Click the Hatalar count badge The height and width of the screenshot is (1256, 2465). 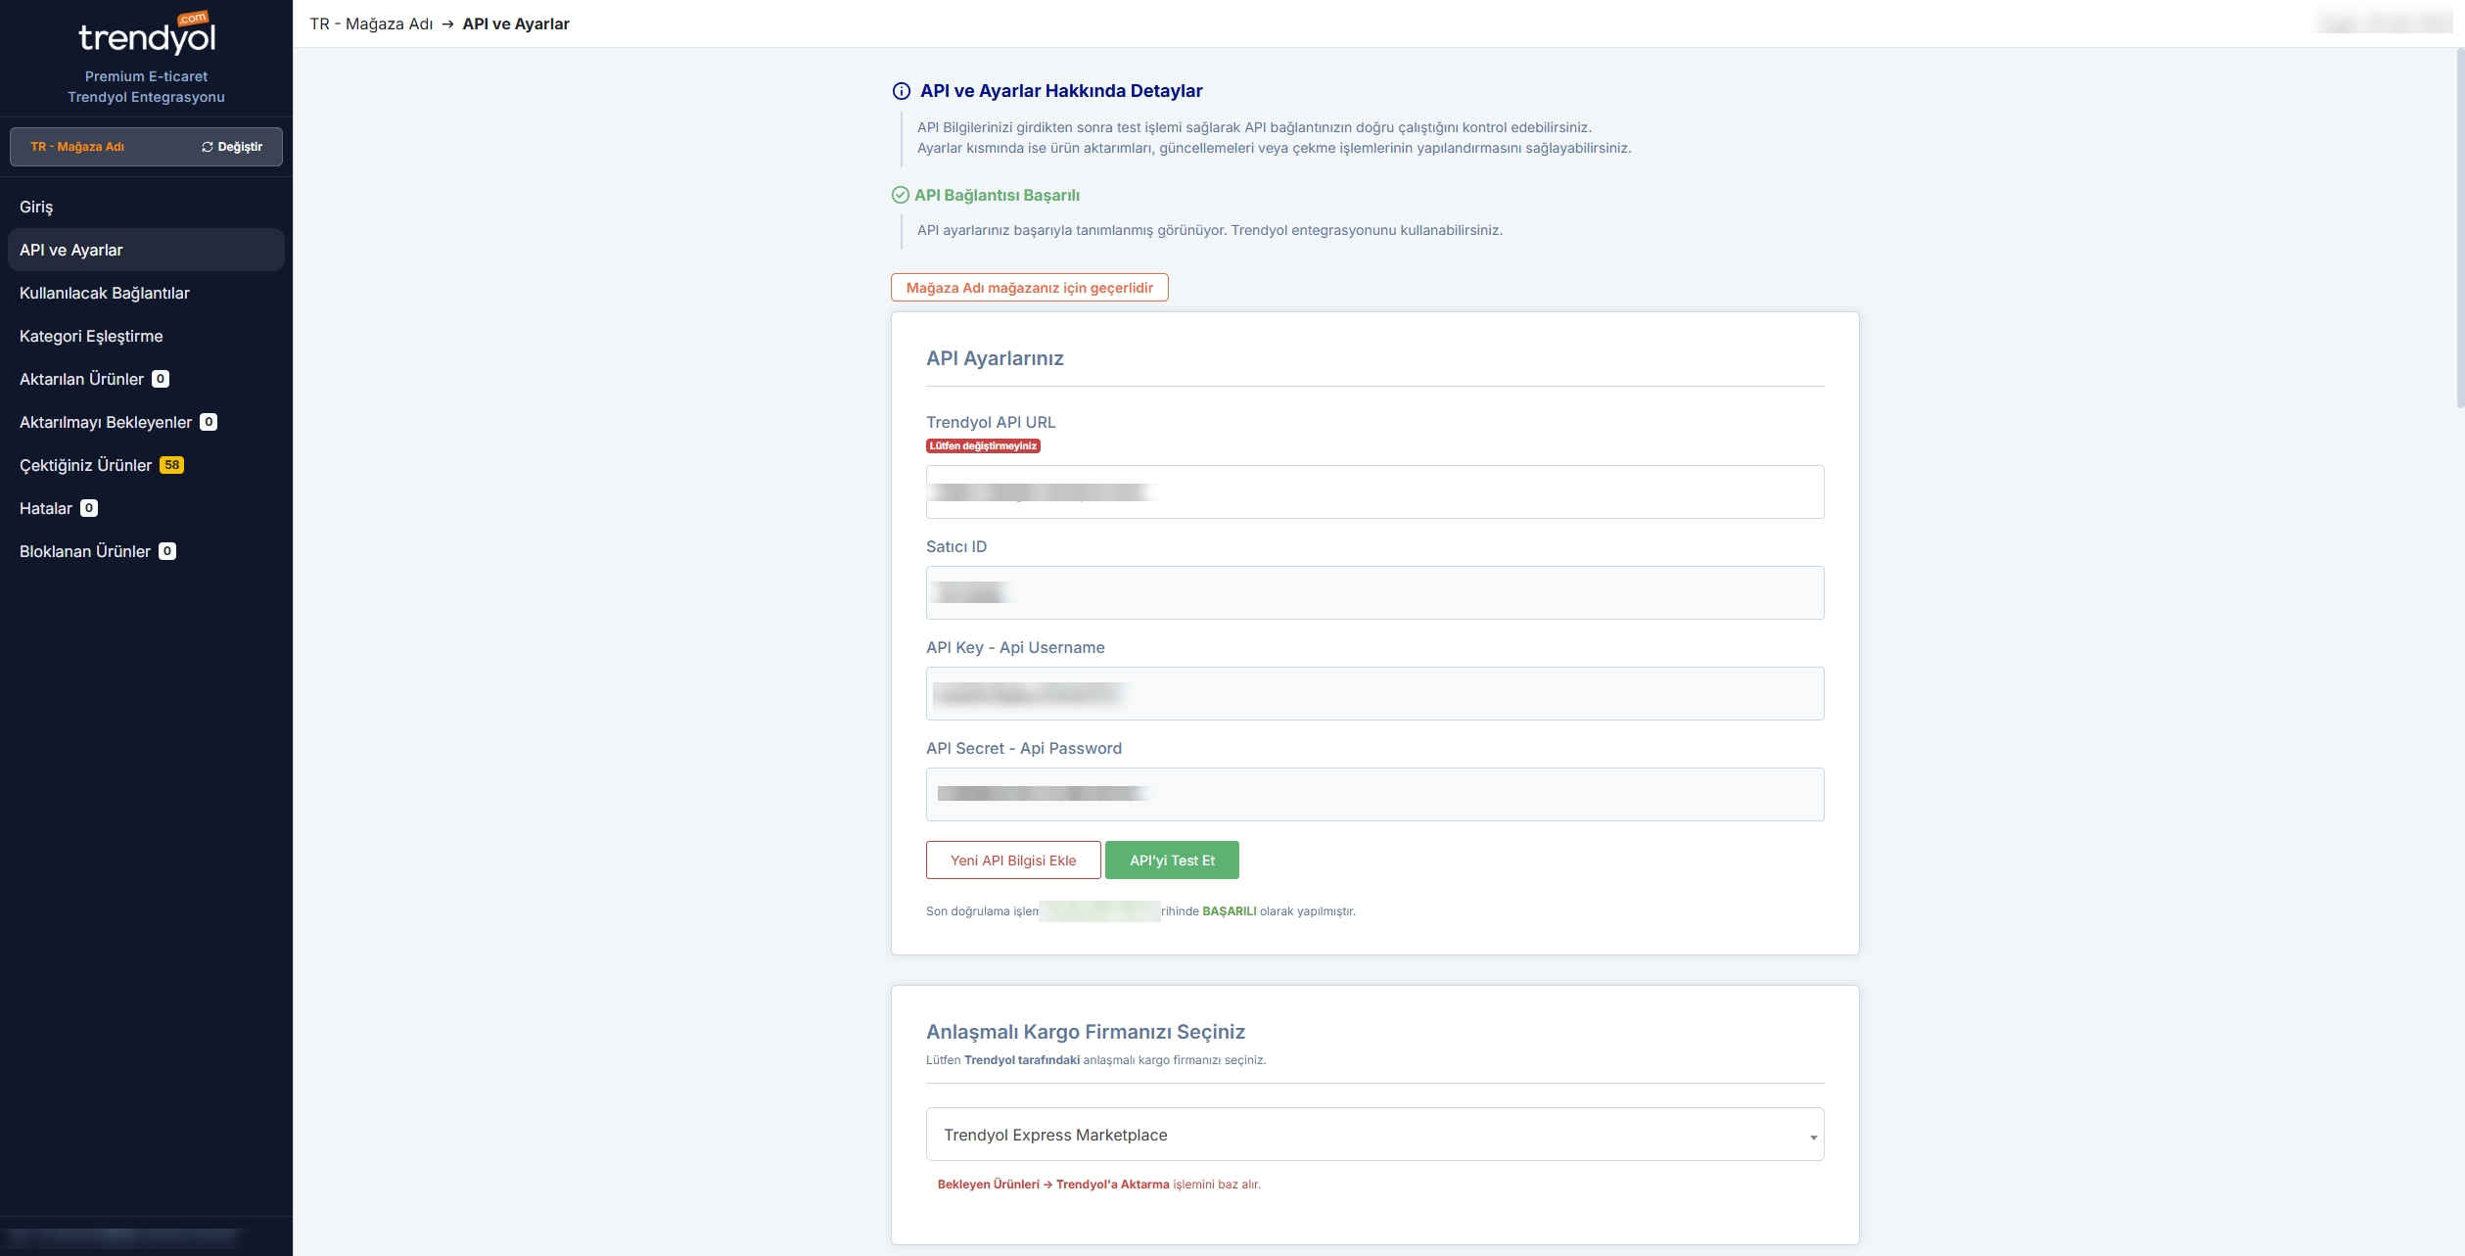click(89, 508)
